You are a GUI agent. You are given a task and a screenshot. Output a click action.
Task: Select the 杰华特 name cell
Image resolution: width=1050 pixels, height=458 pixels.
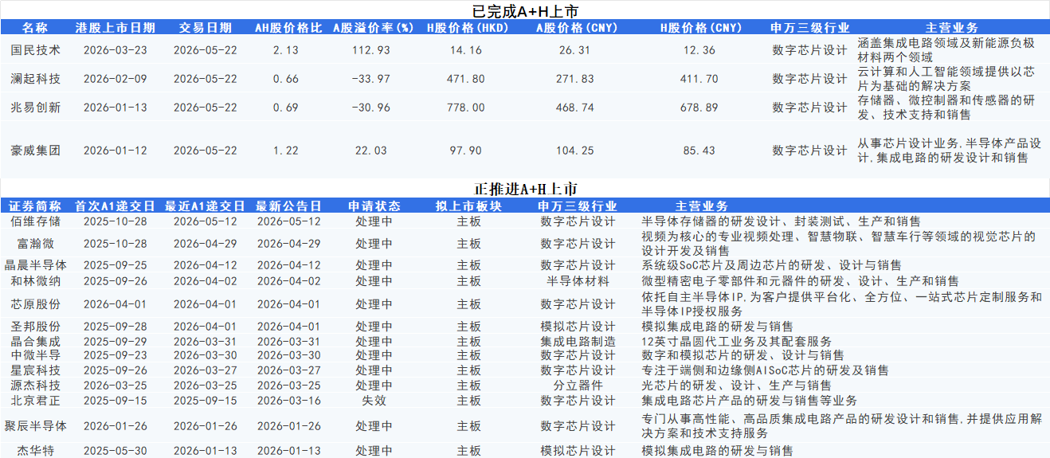pos(35,451)
